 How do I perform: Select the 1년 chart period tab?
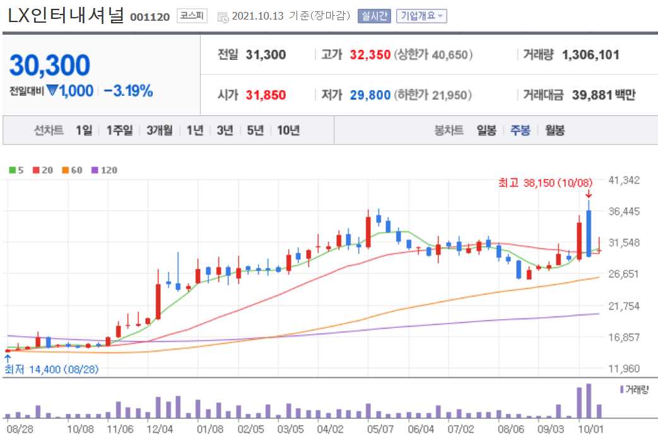[194, 131]
